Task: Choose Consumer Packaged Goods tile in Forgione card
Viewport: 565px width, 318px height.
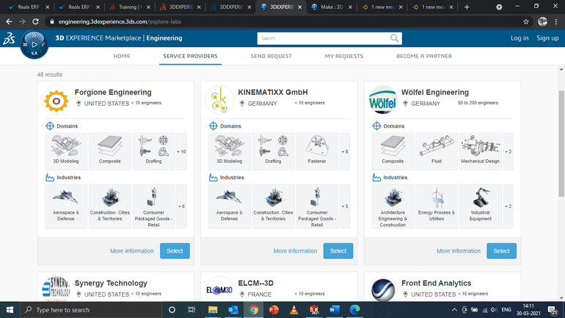Action: 154,206
